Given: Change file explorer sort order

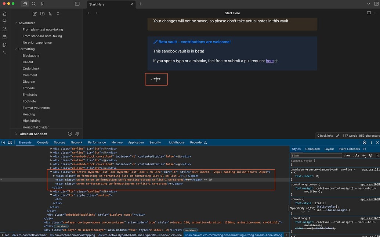Looking at the screenshot, I should point(50,14).
